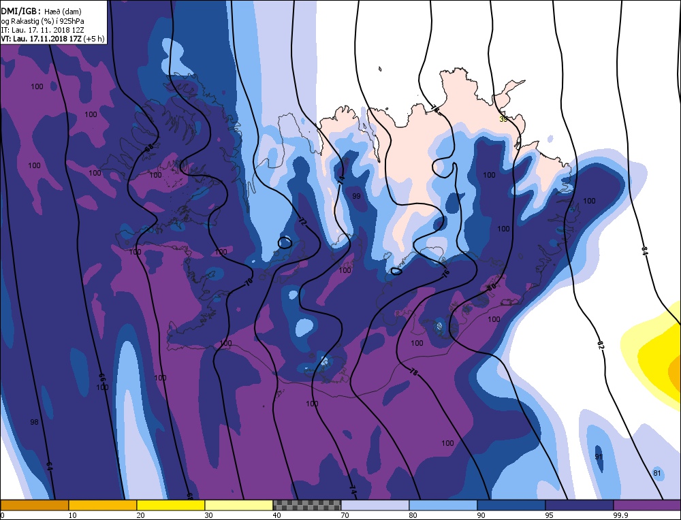Click the contour label '64'
Screen dimensions: 681x520
pos(49,467)
